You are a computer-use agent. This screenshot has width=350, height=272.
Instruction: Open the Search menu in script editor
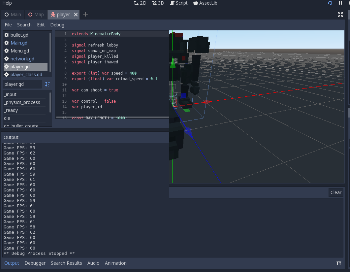click(24, 25)
